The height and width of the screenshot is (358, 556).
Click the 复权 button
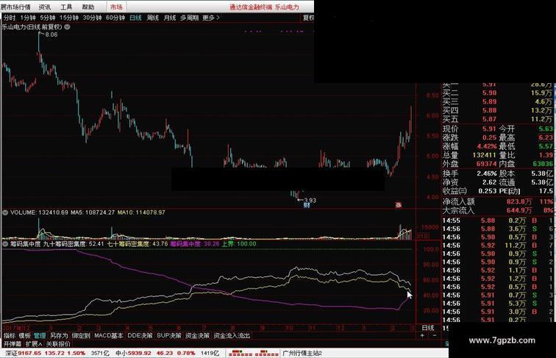[308, 18]
